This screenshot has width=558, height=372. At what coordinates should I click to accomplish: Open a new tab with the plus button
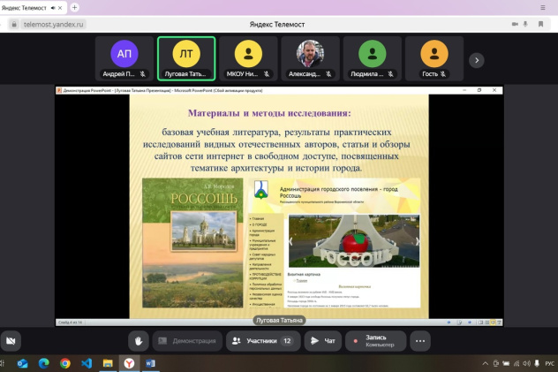coord(74,7)
